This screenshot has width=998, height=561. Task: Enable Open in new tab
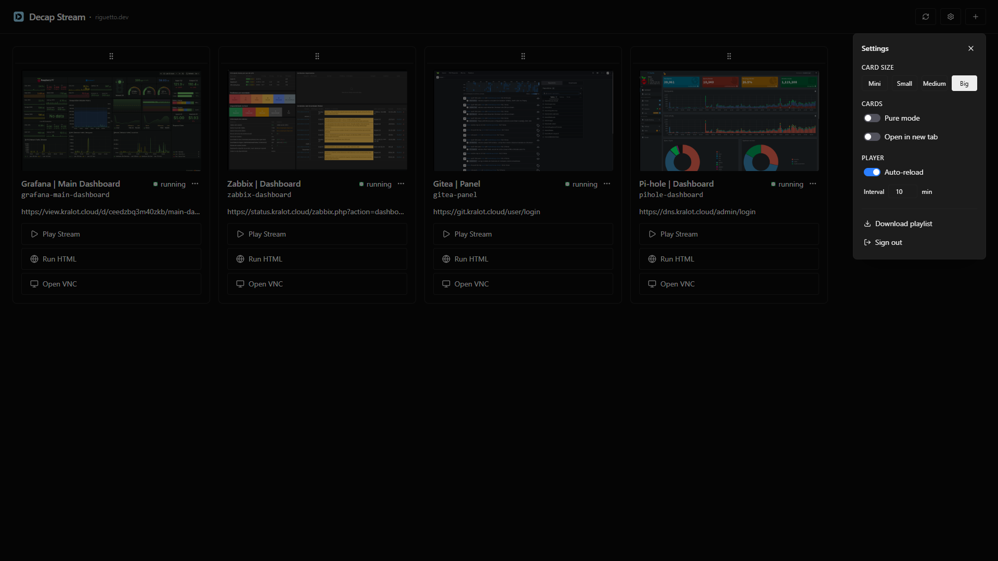[872, 137]
